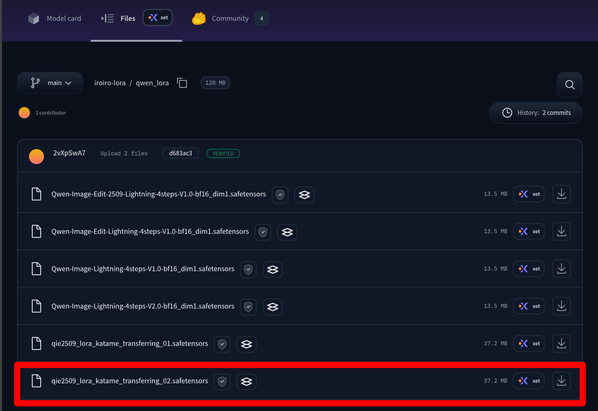Open the file search magnifier

pyautogui.click(x=570, y=85)
